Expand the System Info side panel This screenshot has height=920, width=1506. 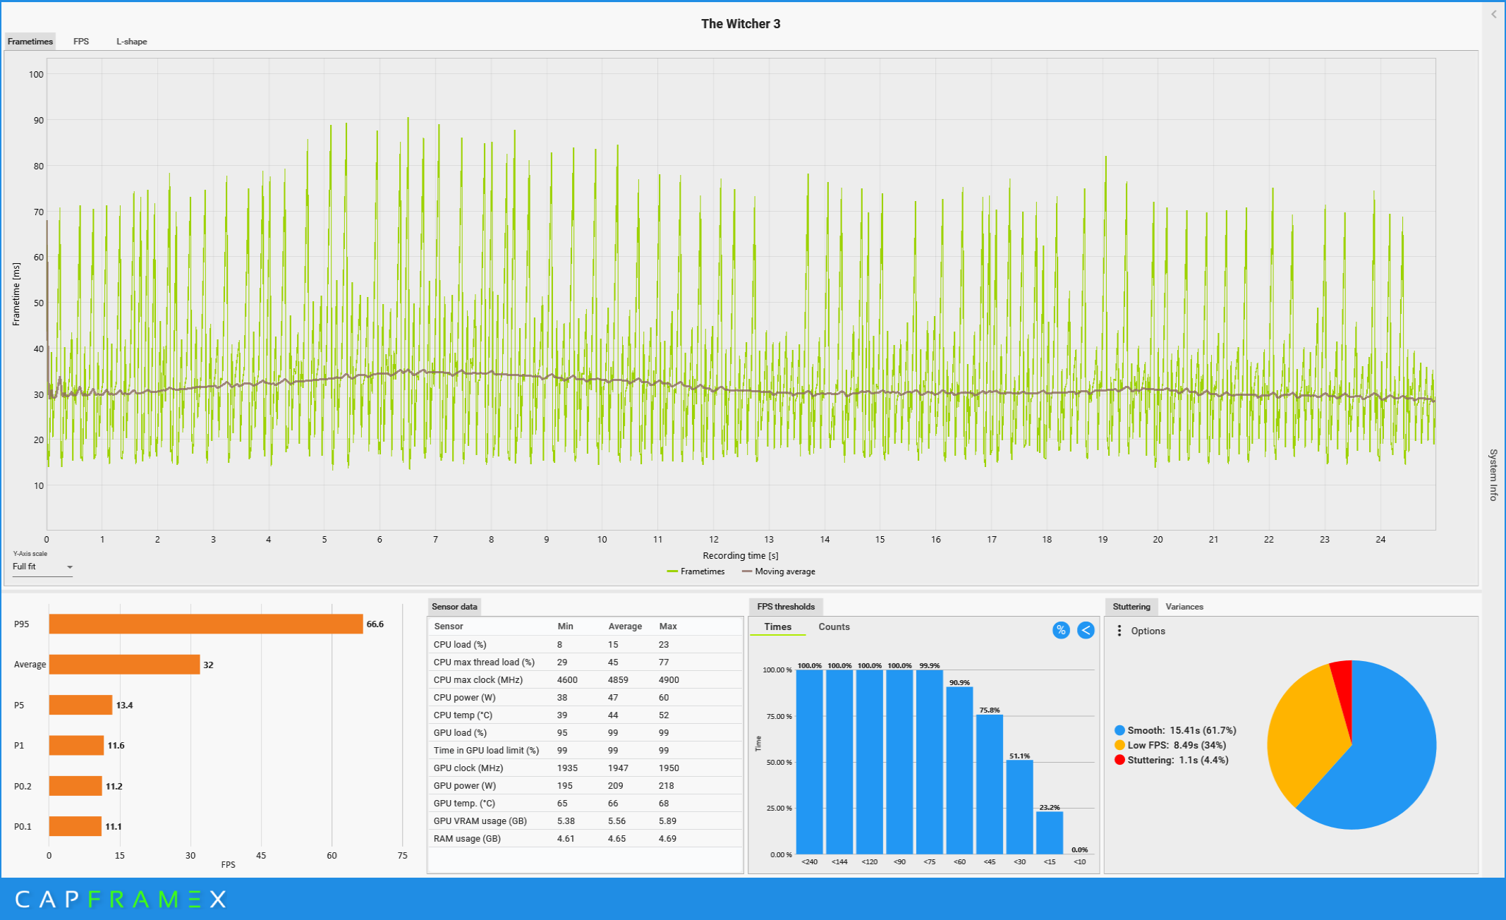click(1493, 474)
